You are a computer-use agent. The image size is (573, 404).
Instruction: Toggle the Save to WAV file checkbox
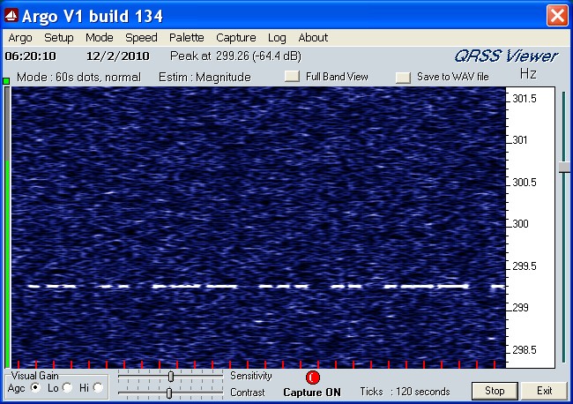(x=403, y=77)
